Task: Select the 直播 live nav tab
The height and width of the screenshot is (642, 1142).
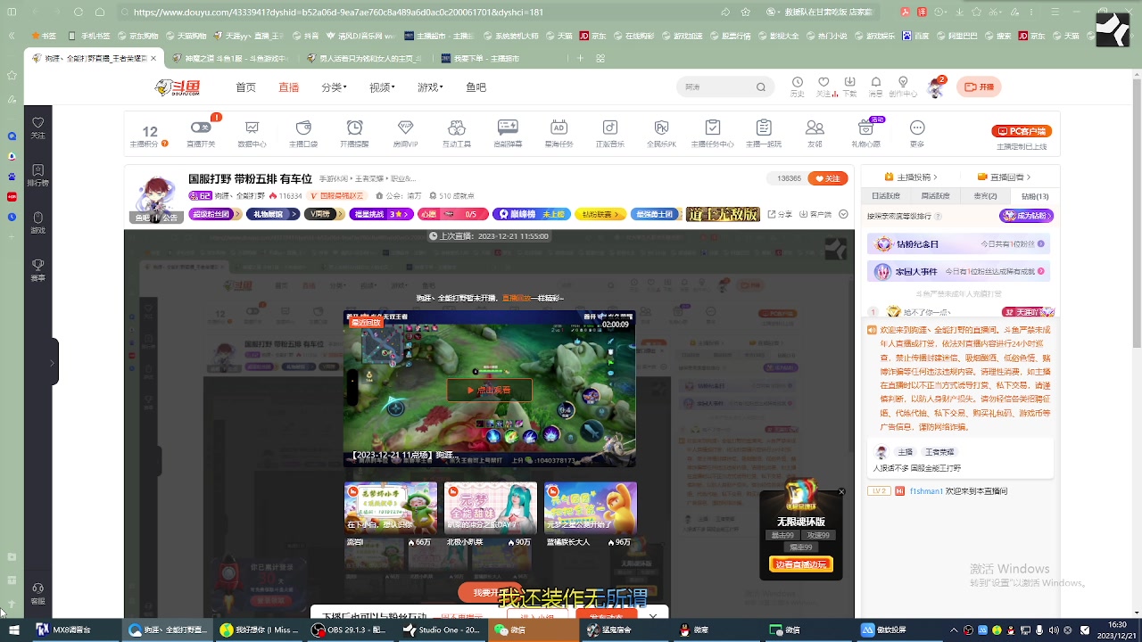Action: point(288,87)
